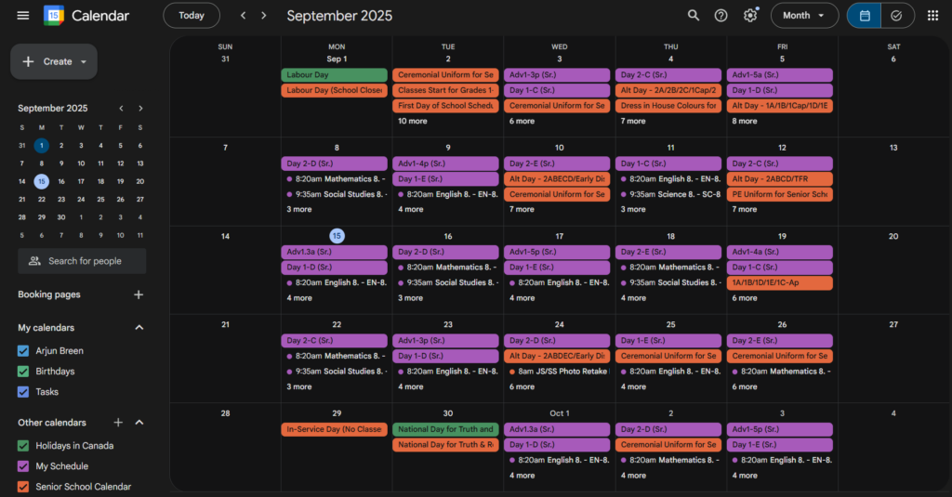
Task: Expand 8 more events on Sept 5
Action: click(745, 122)
